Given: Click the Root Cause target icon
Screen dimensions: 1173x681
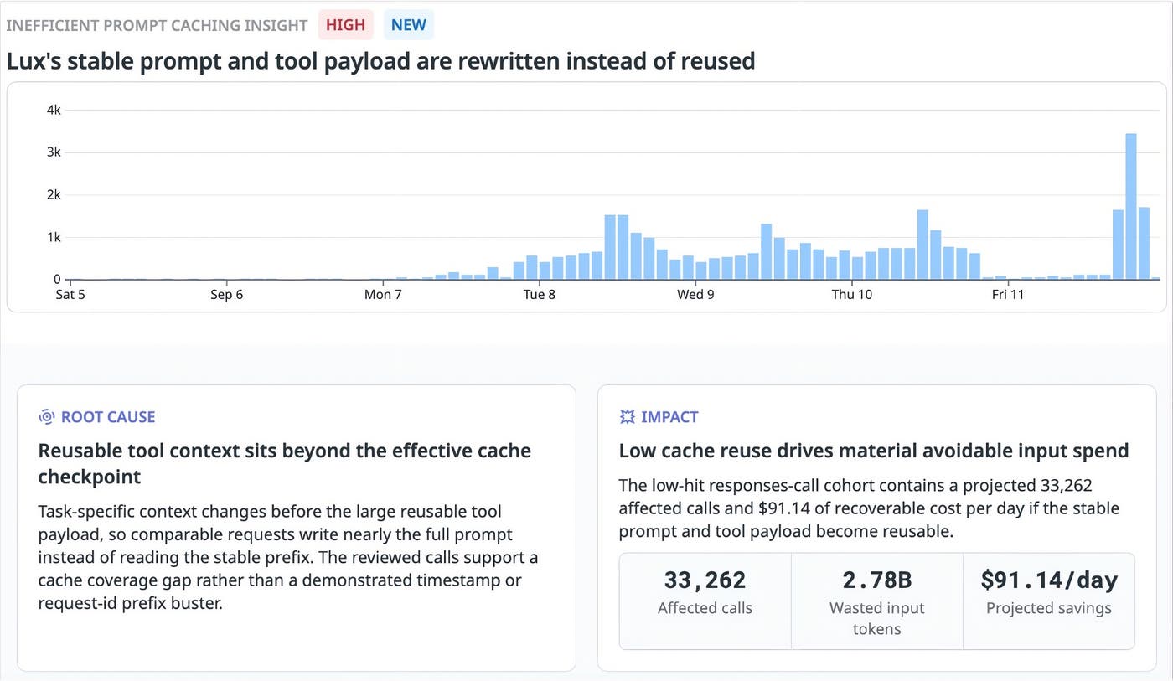Looking at the screenshot, I should pos(46,417).
